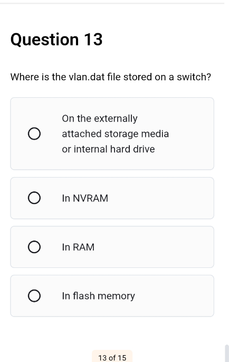Click the word 'switch?' in the question

pyautogui.click(x=194, y=77)
